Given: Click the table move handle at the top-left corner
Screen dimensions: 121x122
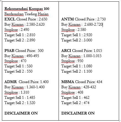Looking at the screenshot, I should 1,1.
